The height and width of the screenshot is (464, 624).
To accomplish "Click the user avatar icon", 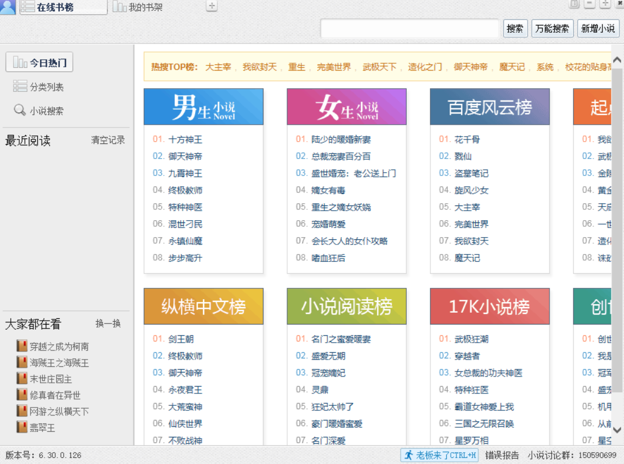I will coord(8,7).
